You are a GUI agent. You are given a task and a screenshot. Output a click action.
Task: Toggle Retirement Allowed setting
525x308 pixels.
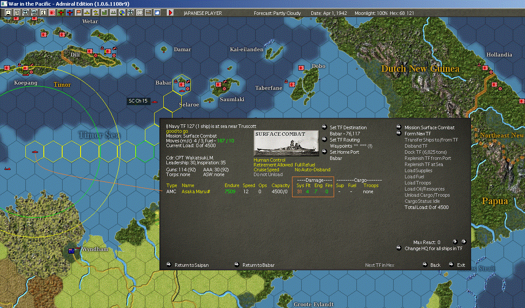click(273, 165)
